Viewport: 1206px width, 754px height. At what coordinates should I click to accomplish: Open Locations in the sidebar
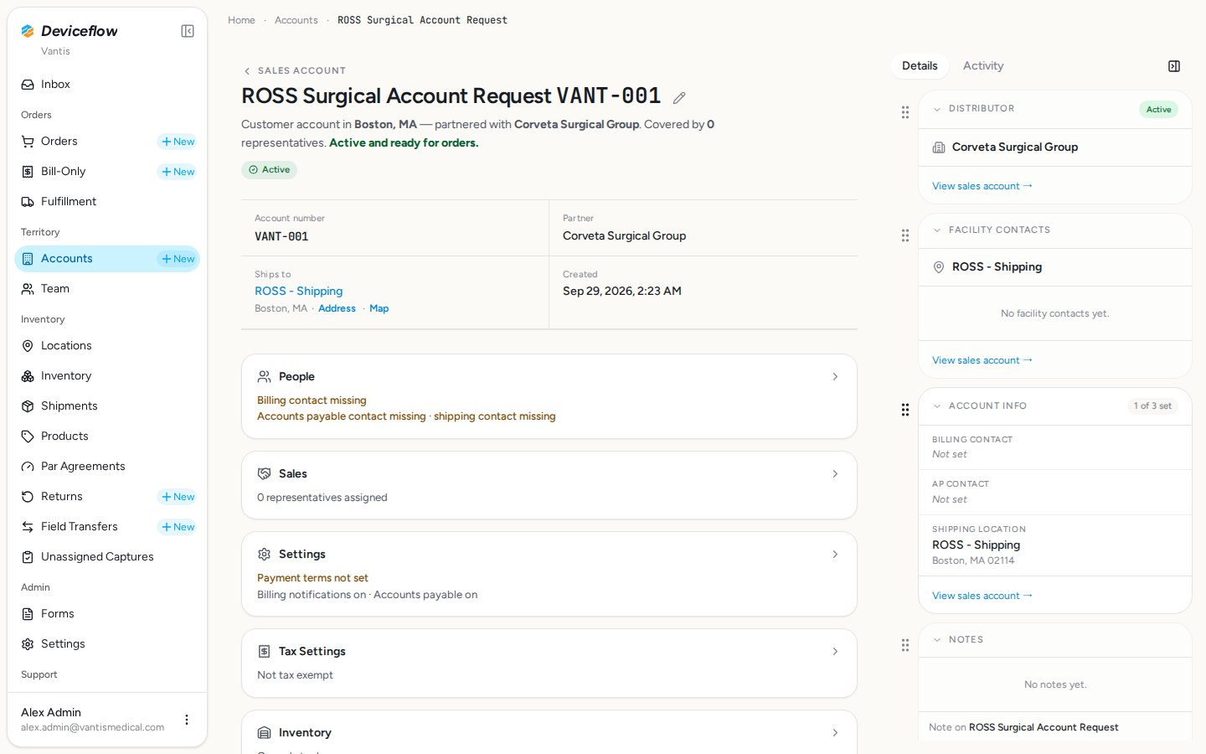pos(107,346)
